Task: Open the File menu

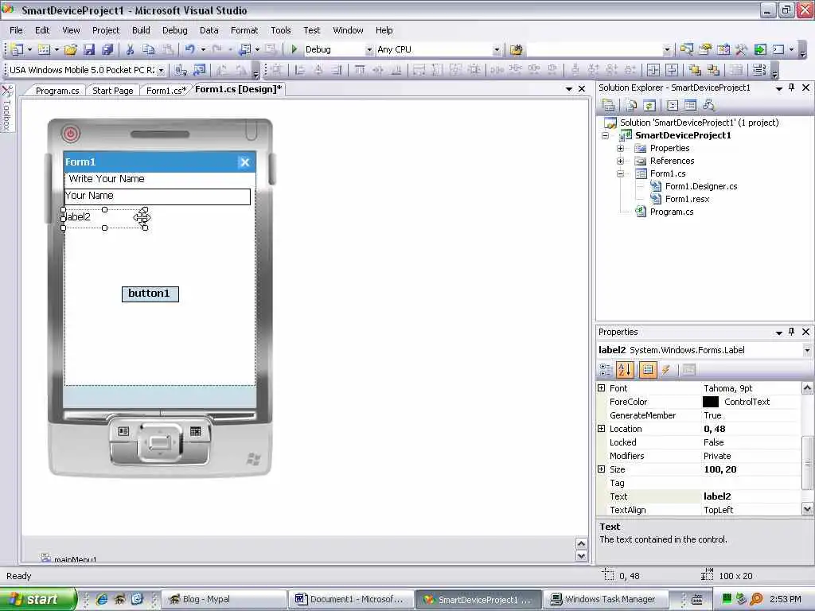Action: pos(16,30)
